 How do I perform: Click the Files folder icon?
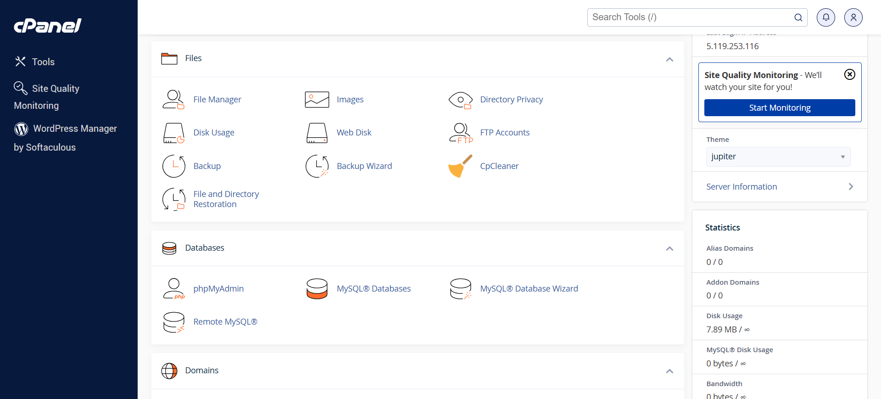(x=169, y=58)
